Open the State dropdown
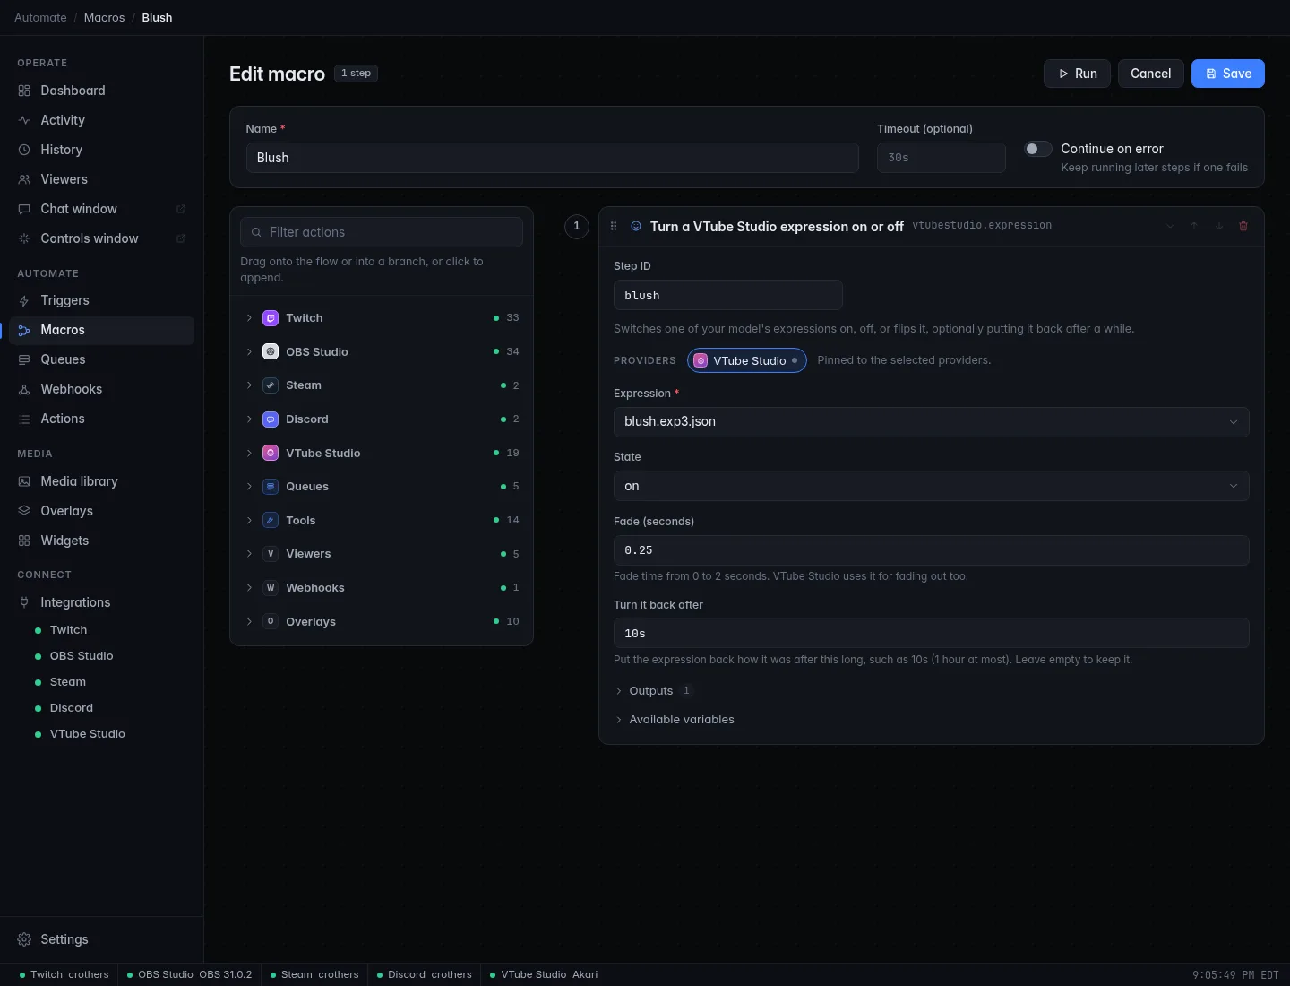Image resolution: width=1290 pixels, height=986 pixels. [931, 486]
